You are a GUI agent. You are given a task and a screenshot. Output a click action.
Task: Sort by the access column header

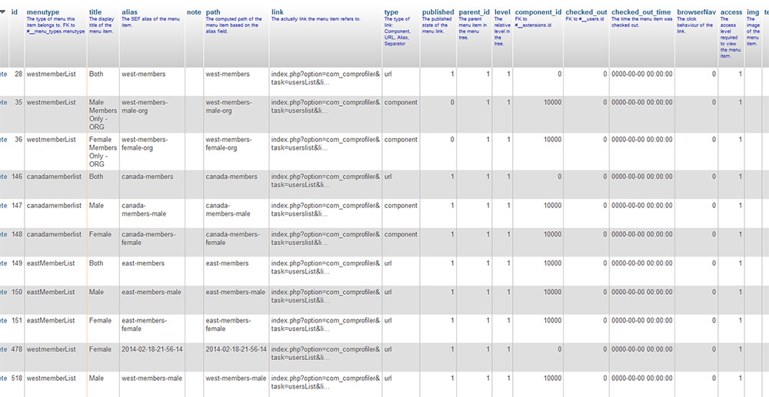point(731,12)
